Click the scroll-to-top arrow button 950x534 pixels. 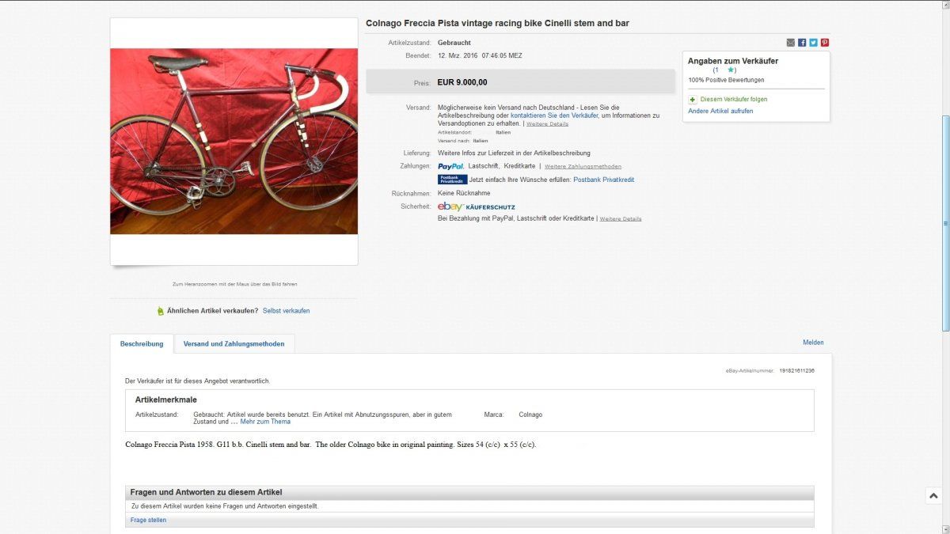point(933,495)
